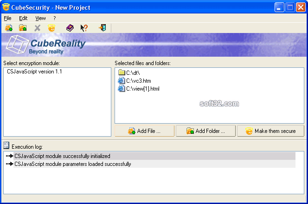Click the Delete X toolbar icon

[x=37, y=28]
